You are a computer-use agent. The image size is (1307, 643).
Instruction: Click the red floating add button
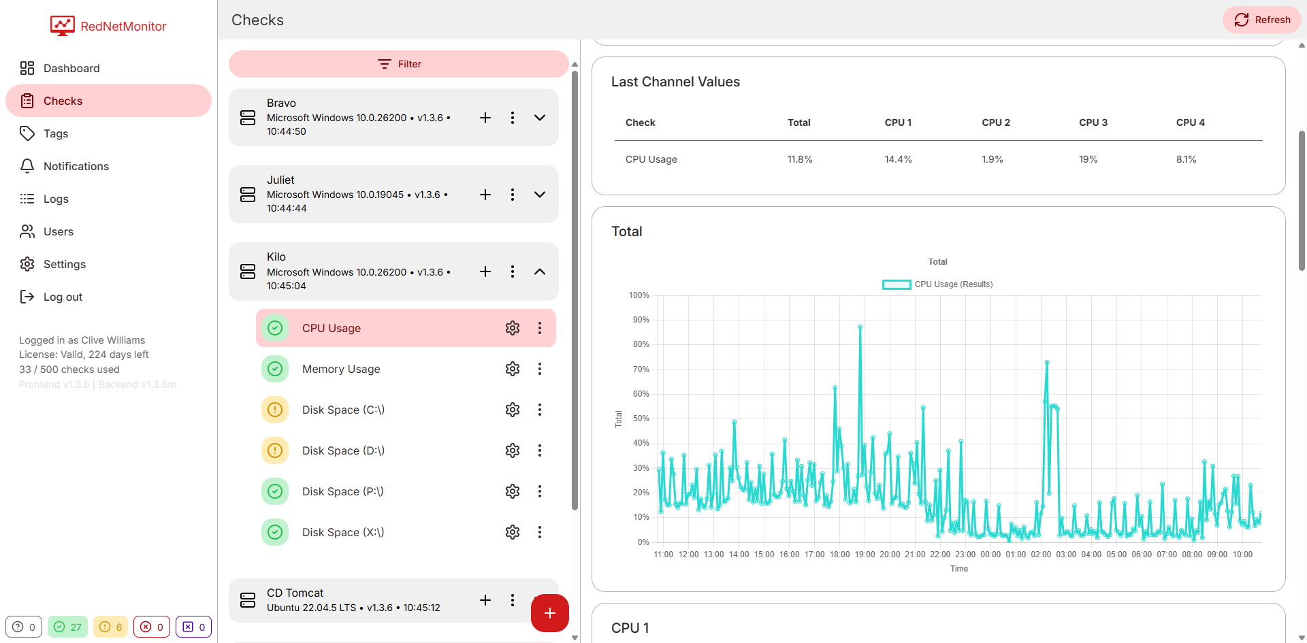coord(550,613)
